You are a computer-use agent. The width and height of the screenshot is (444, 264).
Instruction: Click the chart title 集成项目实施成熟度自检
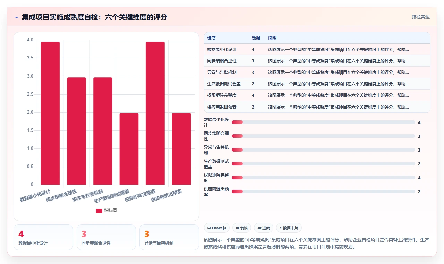[94, 17]
